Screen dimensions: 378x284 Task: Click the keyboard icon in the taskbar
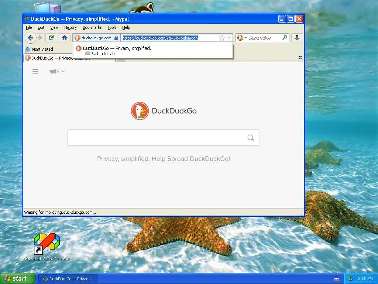[x=337, y=279]
